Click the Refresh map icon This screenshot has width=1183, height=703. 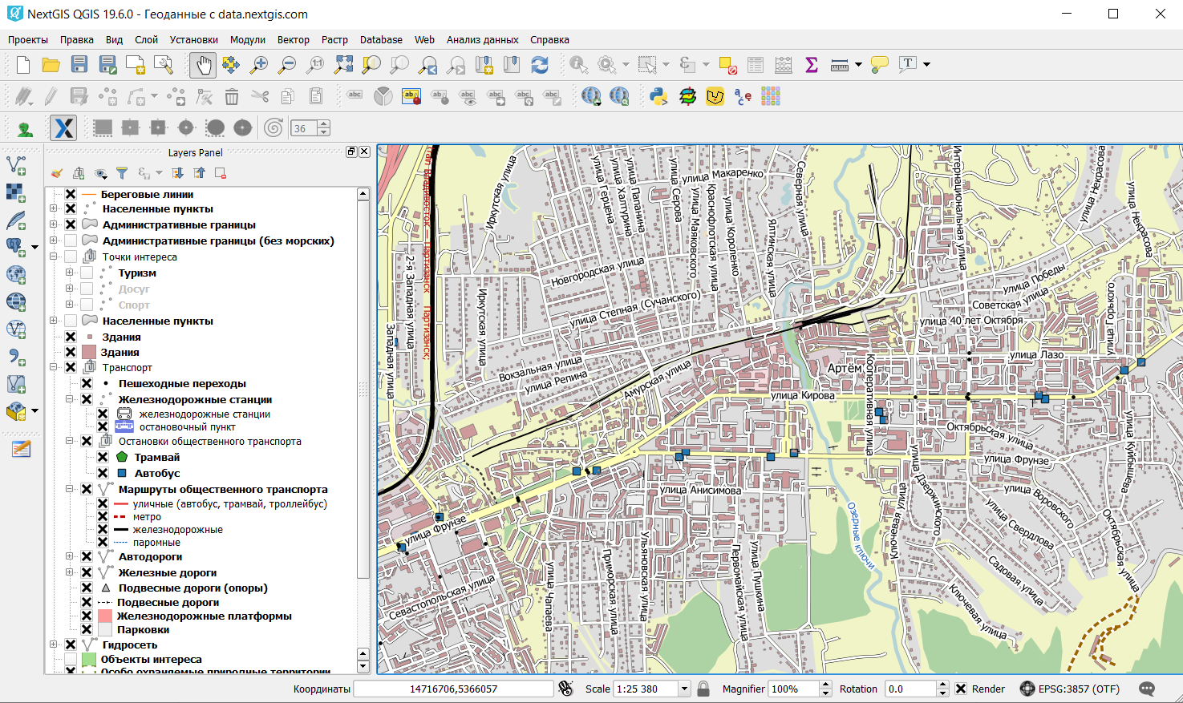pos(540,65)
